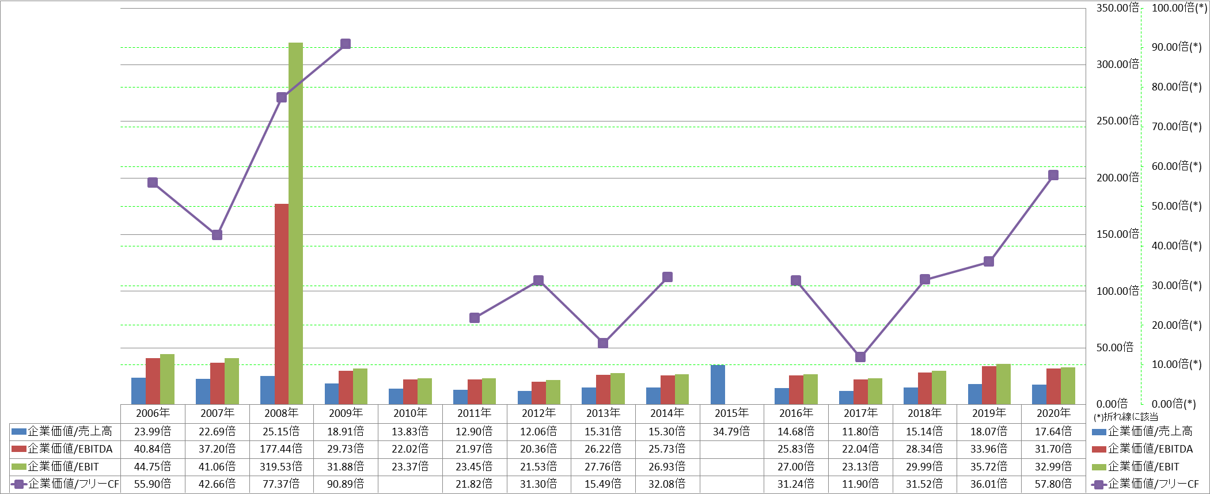
Task: Click the row label 企業価値/フリーCF in the table
Action: click(74, 484)
